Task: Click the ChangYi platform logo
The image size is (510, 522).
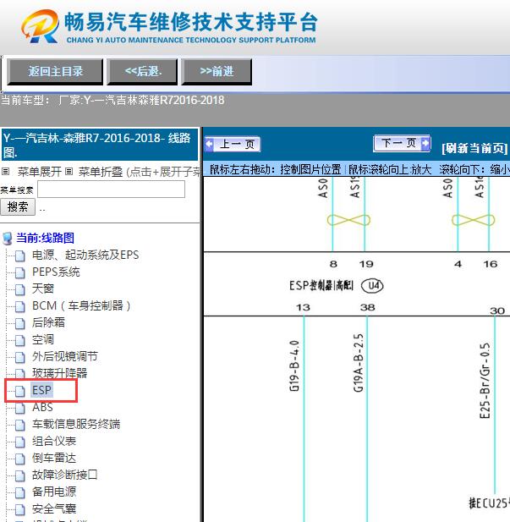Action: click(41, 26)
